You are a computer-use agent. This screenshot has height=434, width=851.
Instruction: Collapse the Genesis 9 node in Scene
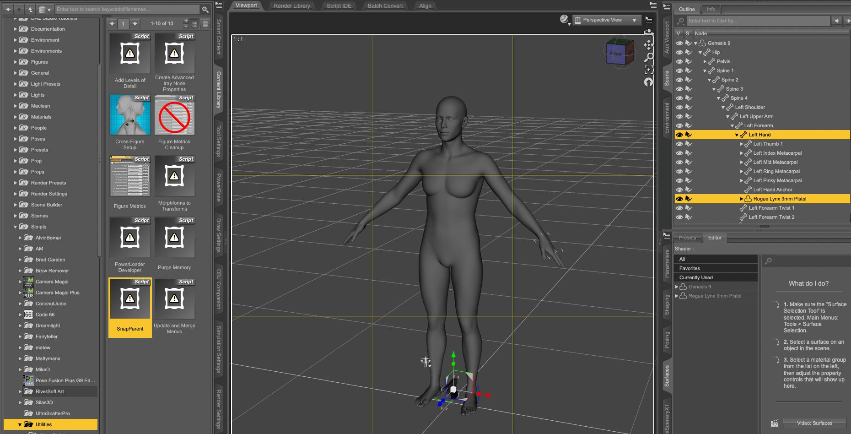click(695, 43)
